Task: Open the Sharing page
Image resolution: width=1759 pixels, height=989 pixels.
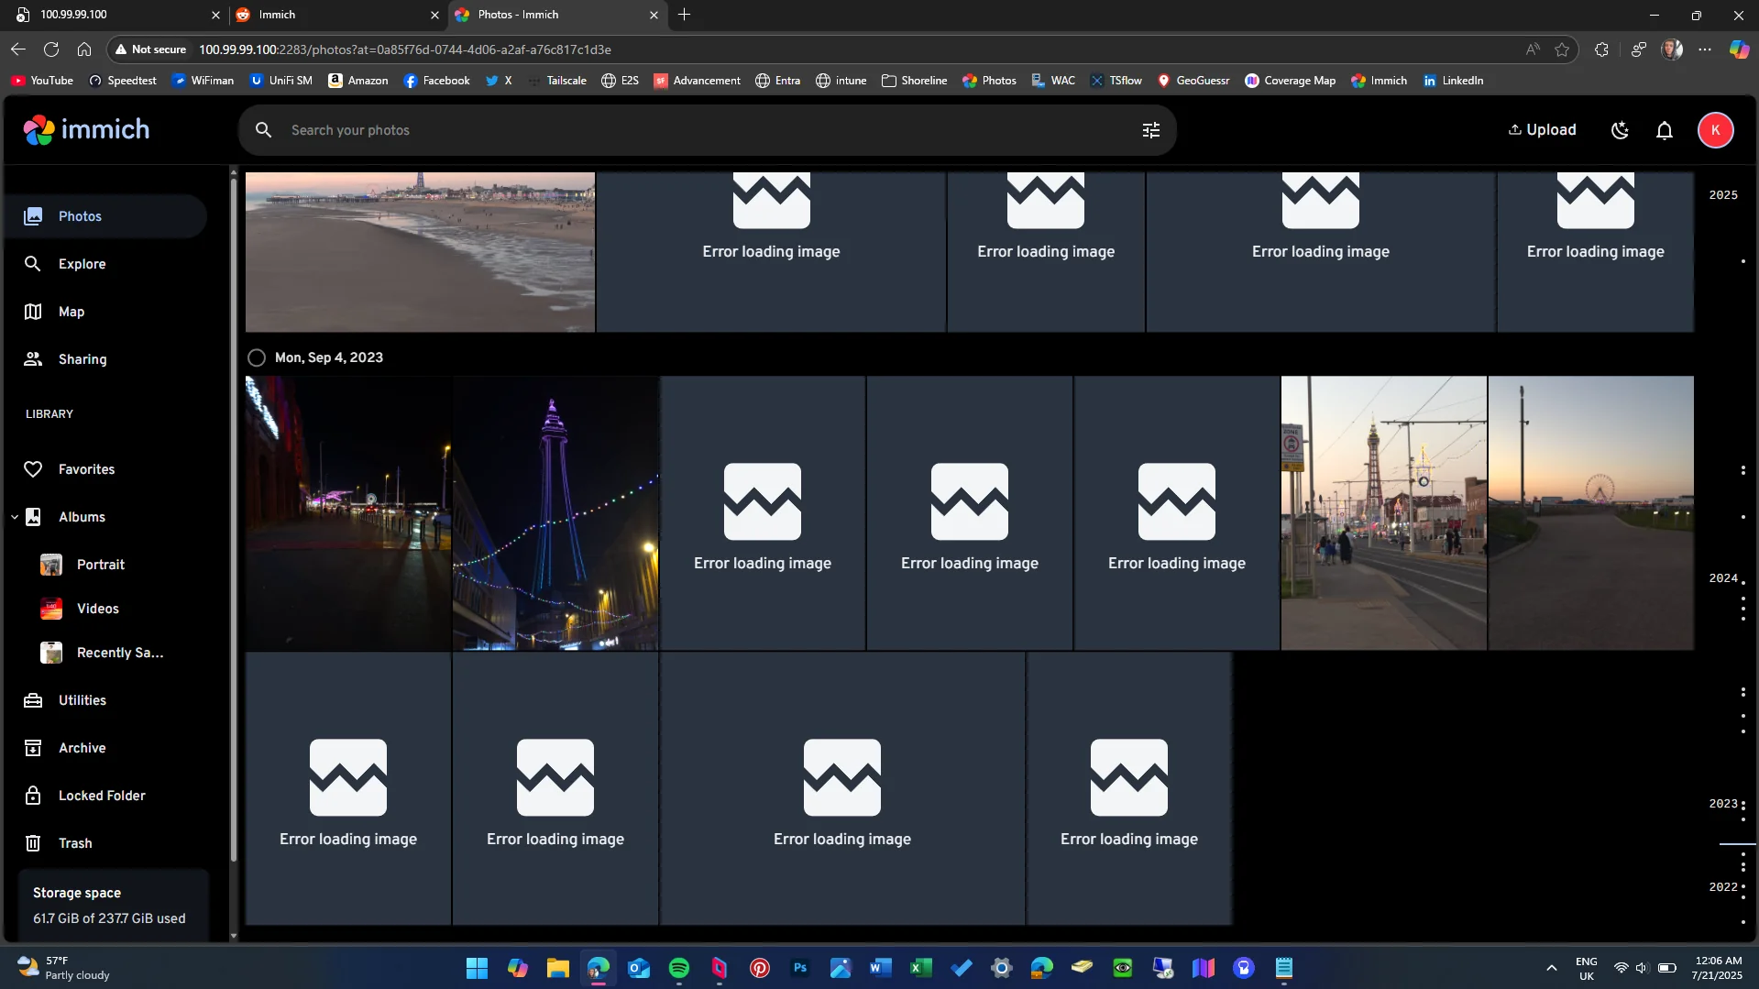Action: [x=82, y=358]
